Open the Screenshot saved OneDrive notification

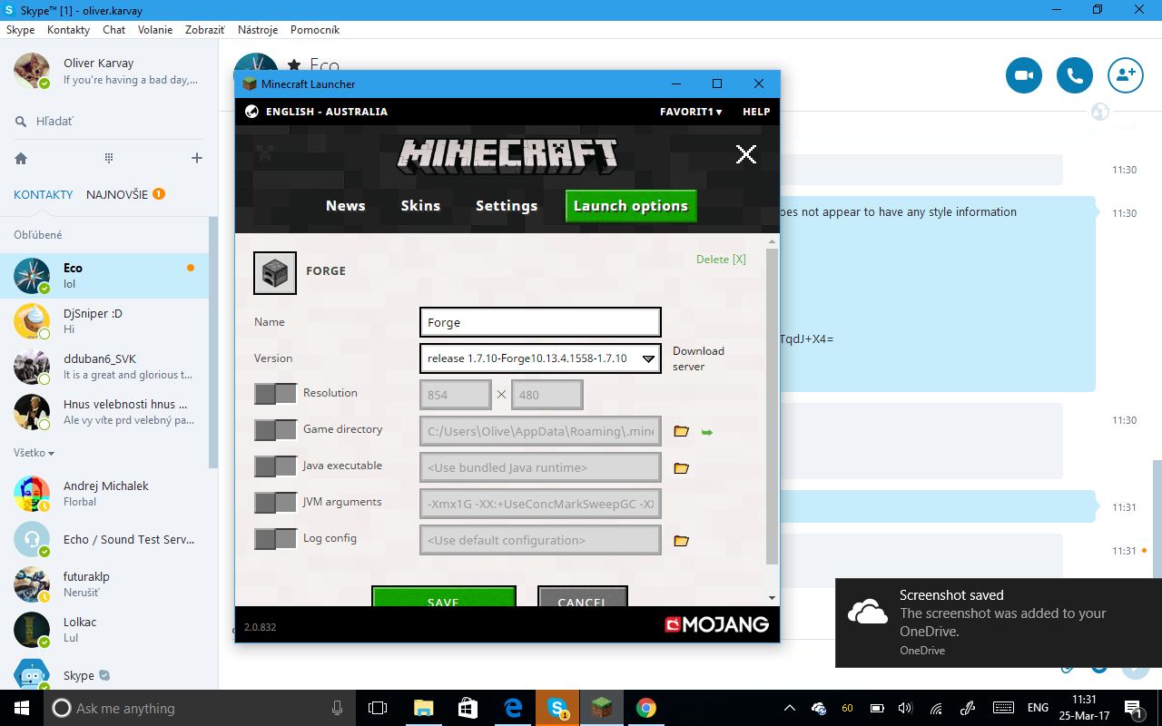(x=999, y=623)
